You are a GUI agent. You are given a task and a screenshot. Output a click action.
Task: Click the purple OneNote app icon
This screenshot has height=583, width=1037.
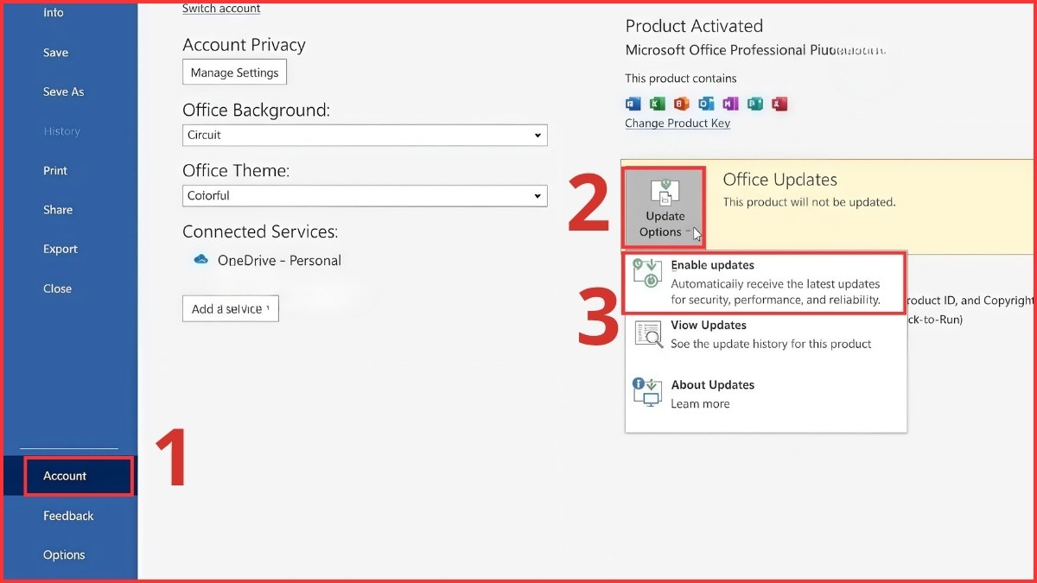point(730,105)
